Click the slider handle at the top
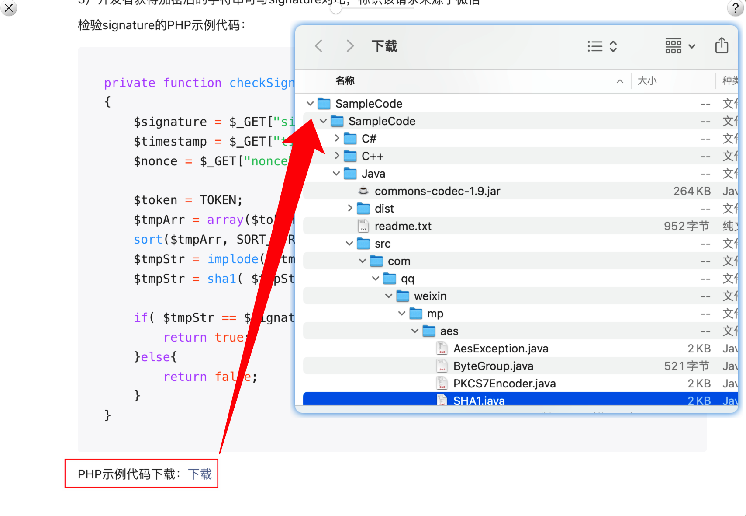Screen dimensions: 746x516 click(x=335, y=8)
